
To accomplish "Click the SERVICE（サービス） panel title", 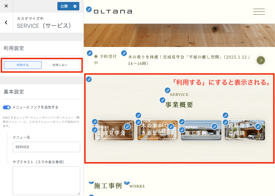I will tap(44, 26).
